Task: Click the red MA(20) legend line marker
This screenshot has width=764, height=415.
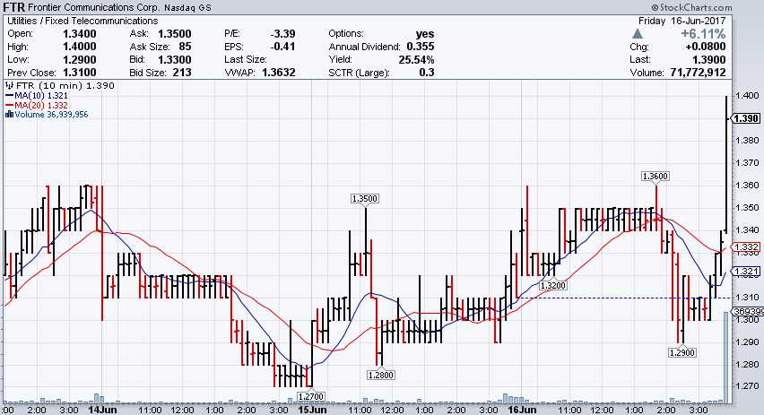Action: click(7, 104)
